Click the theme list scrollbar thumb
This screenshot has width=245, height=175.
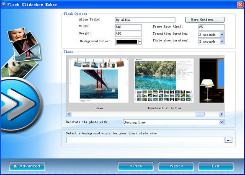tap(200, 114)
